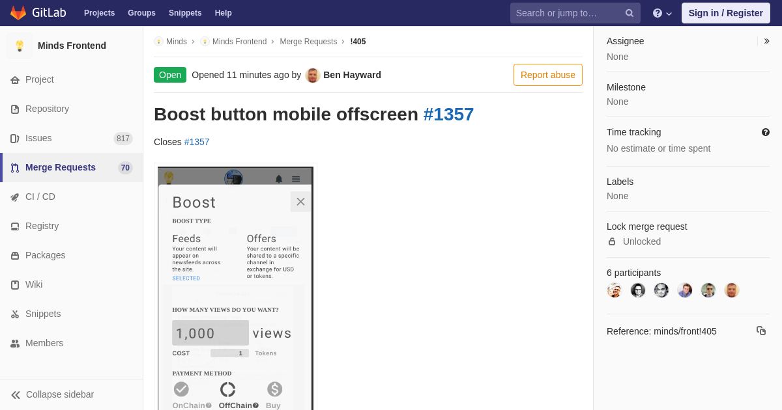The width and height of the screenshot is (782, 410).
Task: Open Members sidebar item
Action: pos(44,343)
